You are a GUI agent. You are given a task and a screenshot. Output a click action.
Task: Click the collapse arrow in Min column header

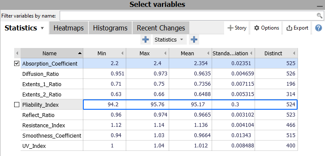tap(122, 54)
